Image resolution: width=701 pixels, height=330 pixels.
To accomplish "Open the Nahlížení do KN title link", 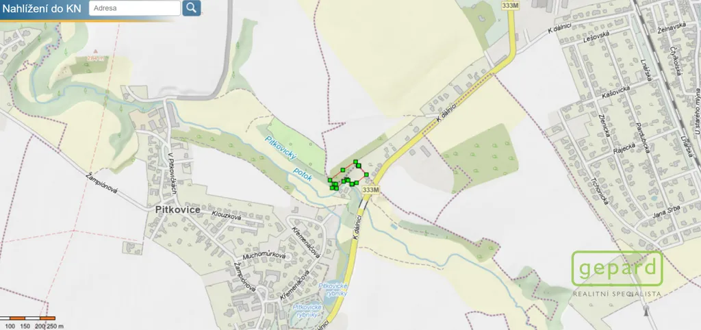I will [x=42, y=8].
